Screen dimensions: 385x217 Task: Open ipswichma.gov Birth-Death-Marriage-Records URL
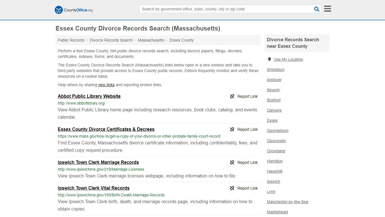111,195
